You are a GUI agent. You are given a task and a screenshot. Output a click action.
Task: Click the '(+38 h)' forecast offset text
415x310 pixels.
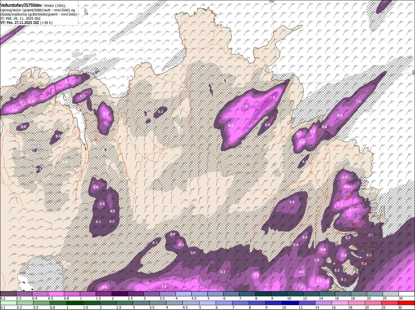pyautogui.click(x=46, y=23)
